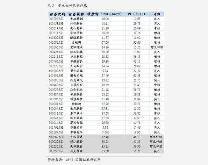Select stock code 600406.SH
Screen dimensions: 208x165
(x=56, y=76)
